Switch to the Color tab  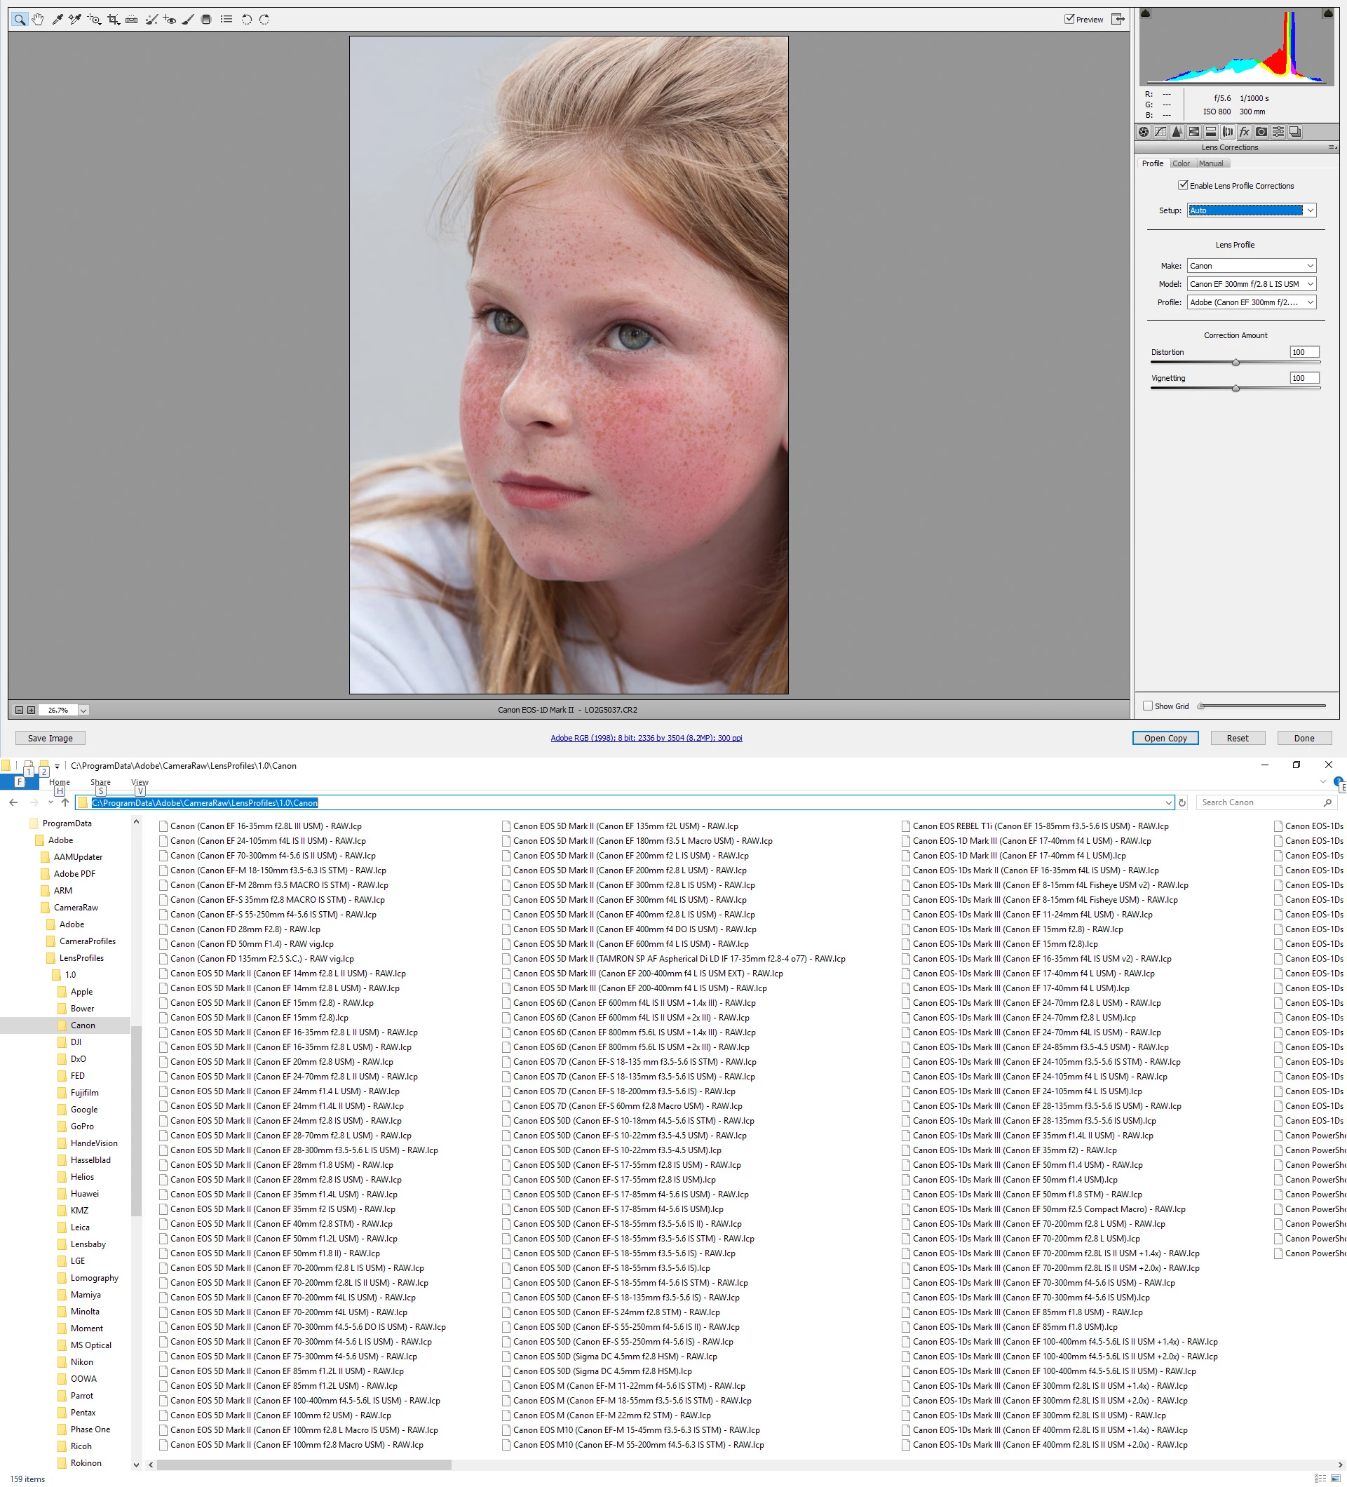1181,163
